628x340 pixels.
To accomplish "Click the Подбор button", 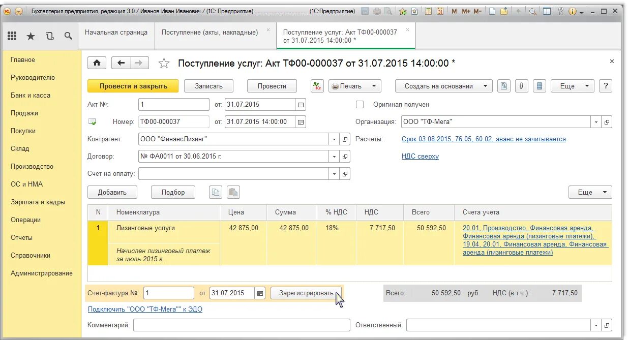I will [173, 192].
